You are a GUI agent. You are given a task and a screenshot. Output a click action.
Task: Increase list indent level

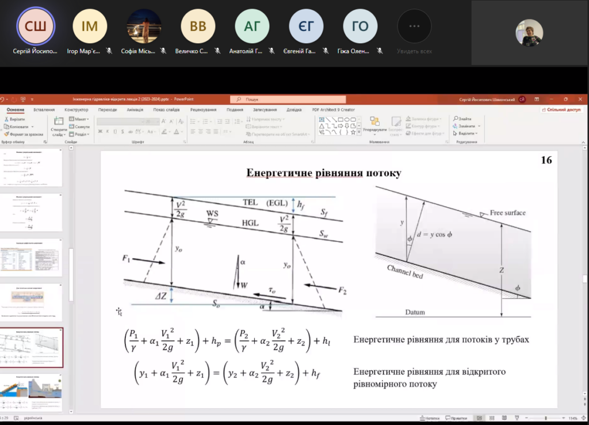pos(227,122)
